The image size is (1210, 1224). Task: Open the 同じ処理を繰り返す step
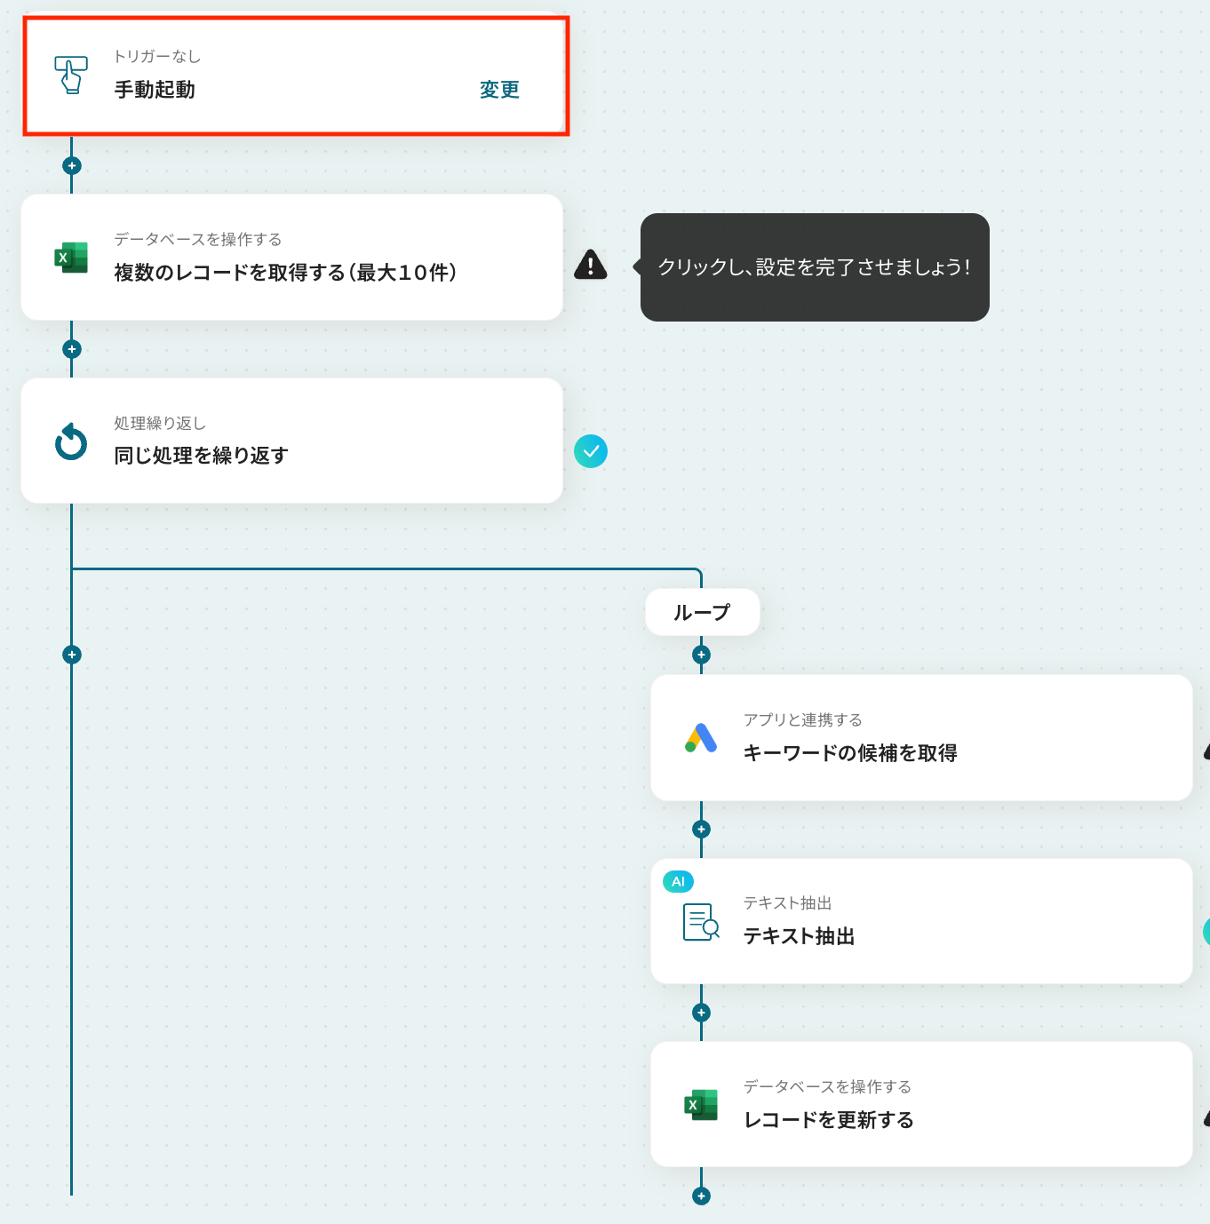291,441
